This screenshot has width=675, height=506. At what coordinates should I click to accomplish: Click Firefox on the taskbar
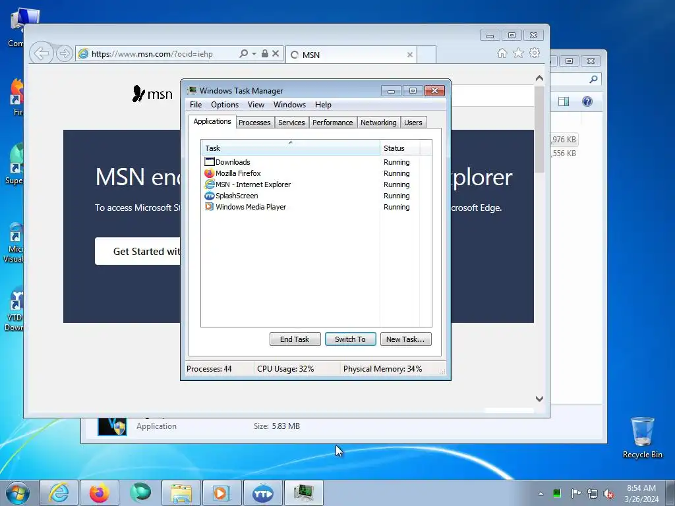[x=100, y=493]
